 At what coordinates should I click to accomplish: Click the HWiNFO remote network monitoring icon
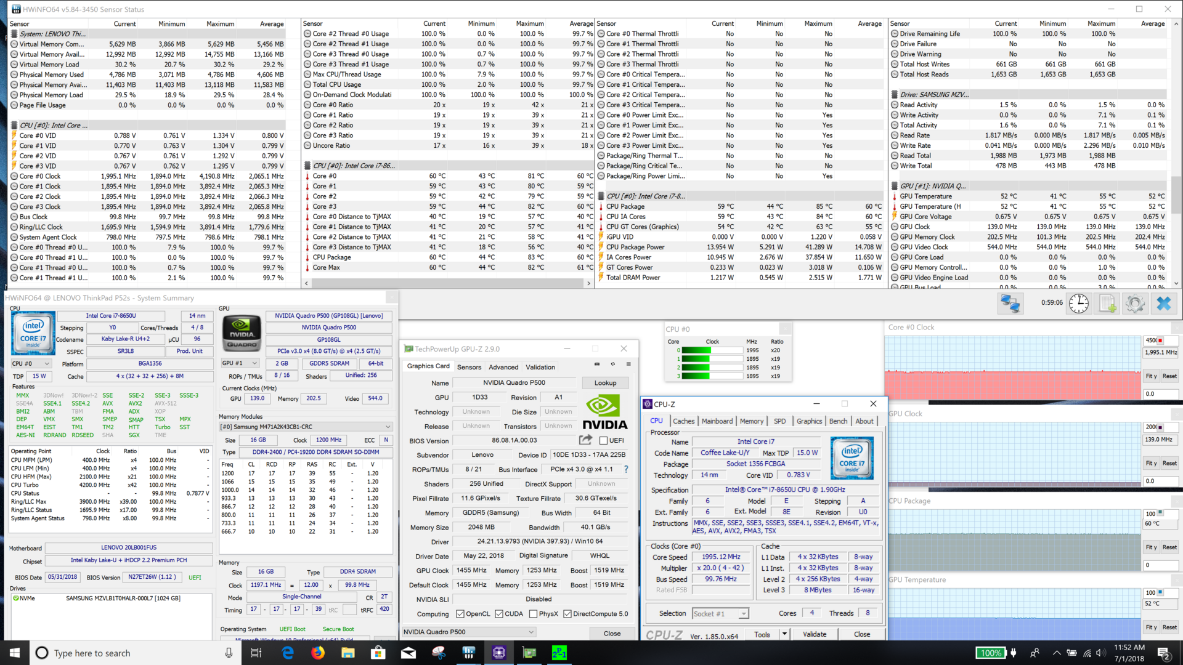pyautogui.click(x=1010, y=303)
